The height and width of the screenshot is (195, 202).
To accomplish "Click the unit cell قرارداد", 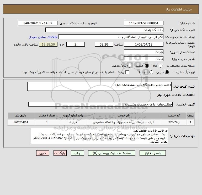I will point(73,122).
